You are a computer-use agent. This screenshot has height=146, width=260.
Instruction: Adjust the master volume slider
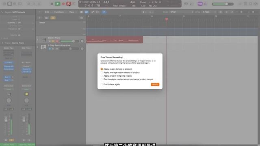[x=223, y=4]
